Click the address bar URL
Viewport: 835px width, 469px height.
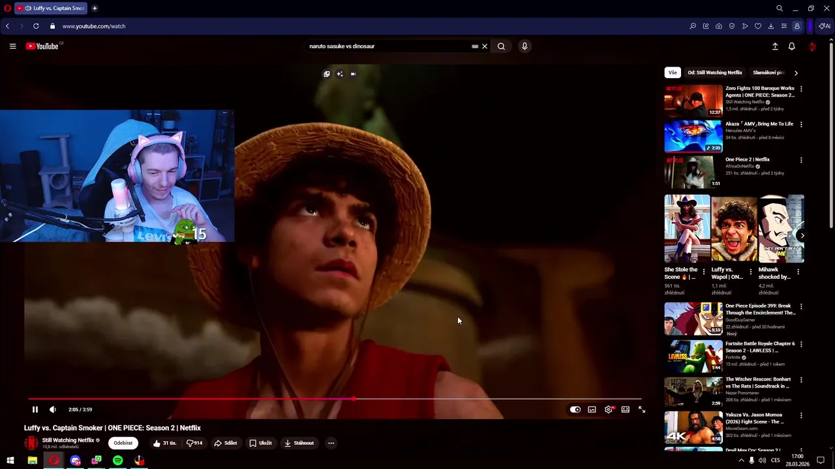click(x=94, y=26)
